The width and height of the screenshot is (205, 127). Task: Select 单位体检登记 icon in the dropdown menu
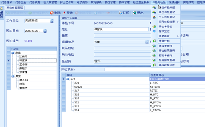coord(154,12)
